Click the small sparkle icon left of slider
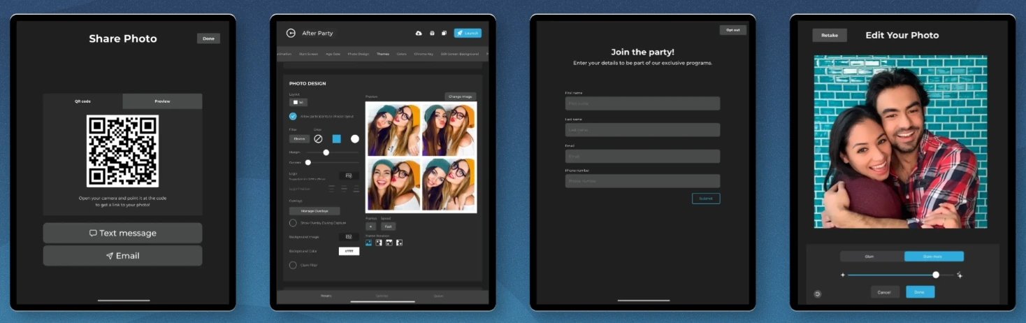Image resolution: width=1026 pixels, height=323 pixels. coord(842,275)
